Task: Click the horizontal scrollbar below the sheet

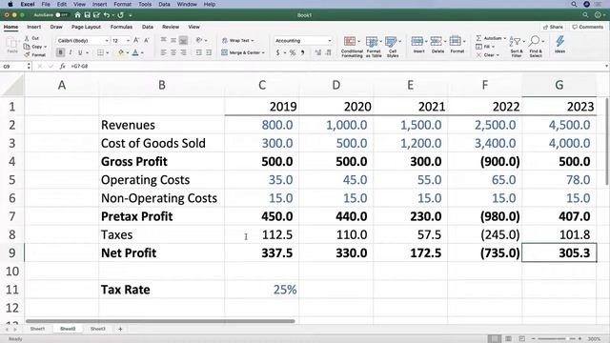Action: click(160, 321)
